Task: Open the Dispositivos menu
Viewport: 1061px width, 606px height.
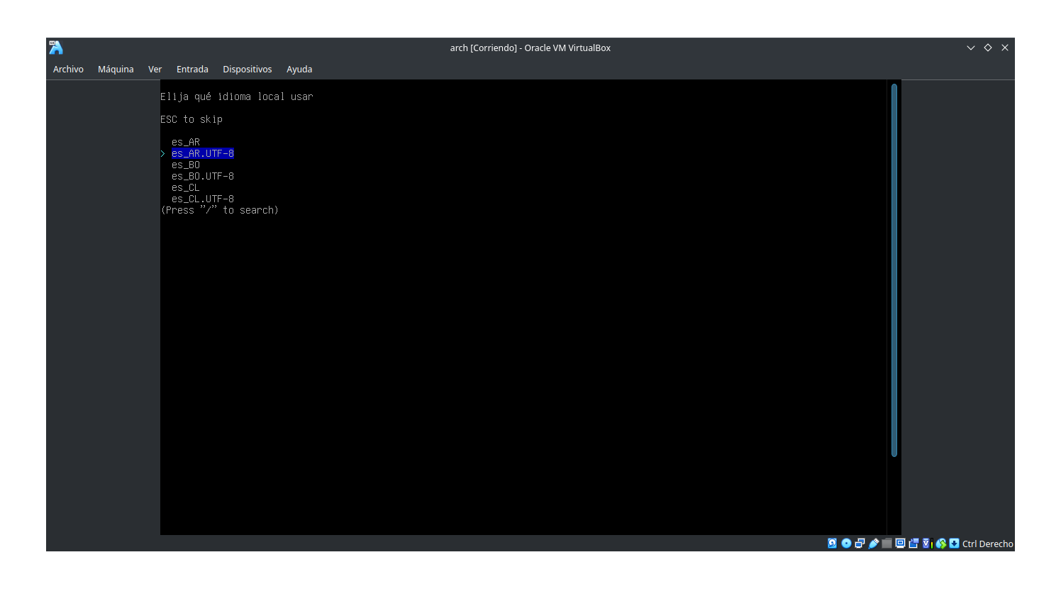Action: pyautogui.click(x=247, y=69)
